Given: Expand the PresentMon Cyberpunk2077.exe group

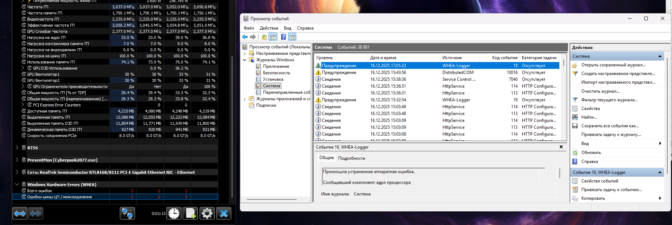Looking at the screenshot, I should tap(17, 160).
